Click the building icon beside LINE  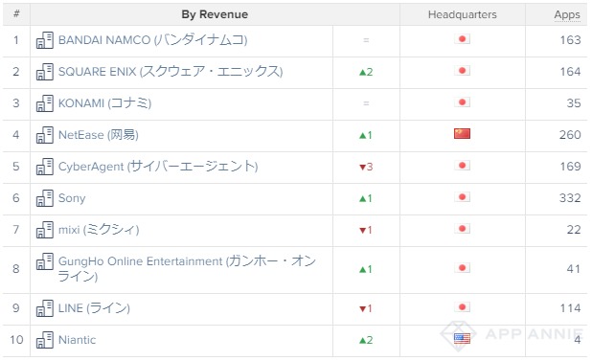(45, 307)
